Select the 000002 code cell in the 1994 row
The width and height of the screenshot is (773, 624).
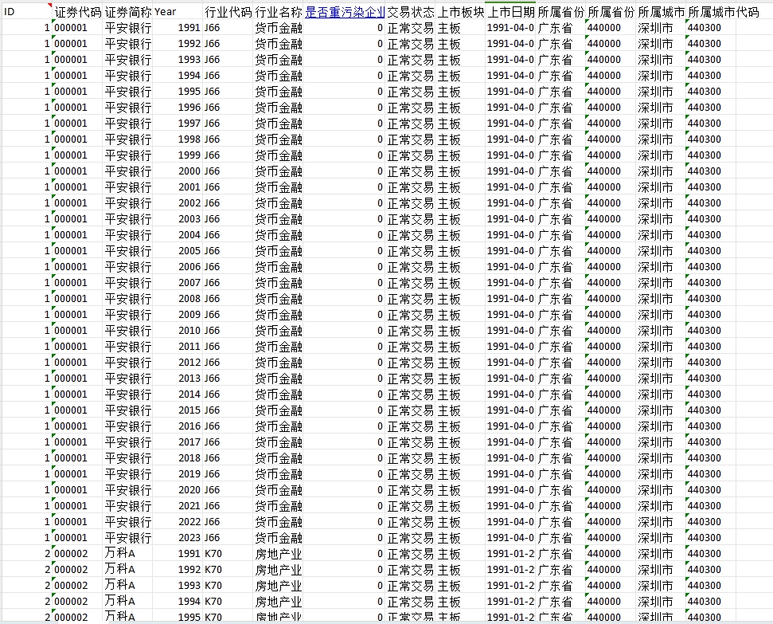(x=77, y=602)
